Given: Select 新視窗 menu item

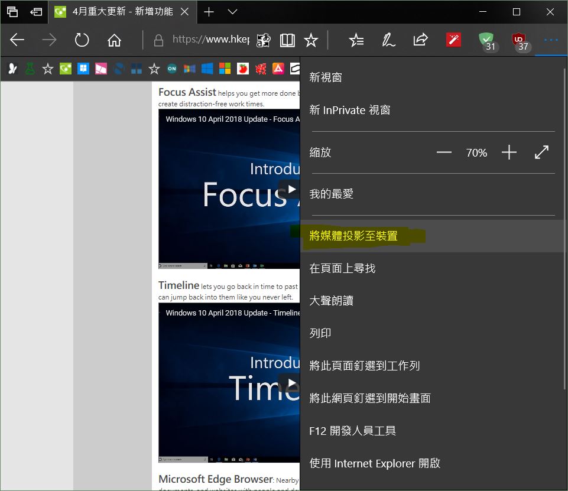Looking at the screenshot, I should [x=433, y=77].
